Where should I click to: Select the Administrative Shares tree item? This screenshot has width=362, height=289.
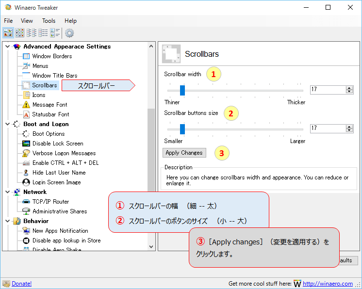click(x=60, y=211)
